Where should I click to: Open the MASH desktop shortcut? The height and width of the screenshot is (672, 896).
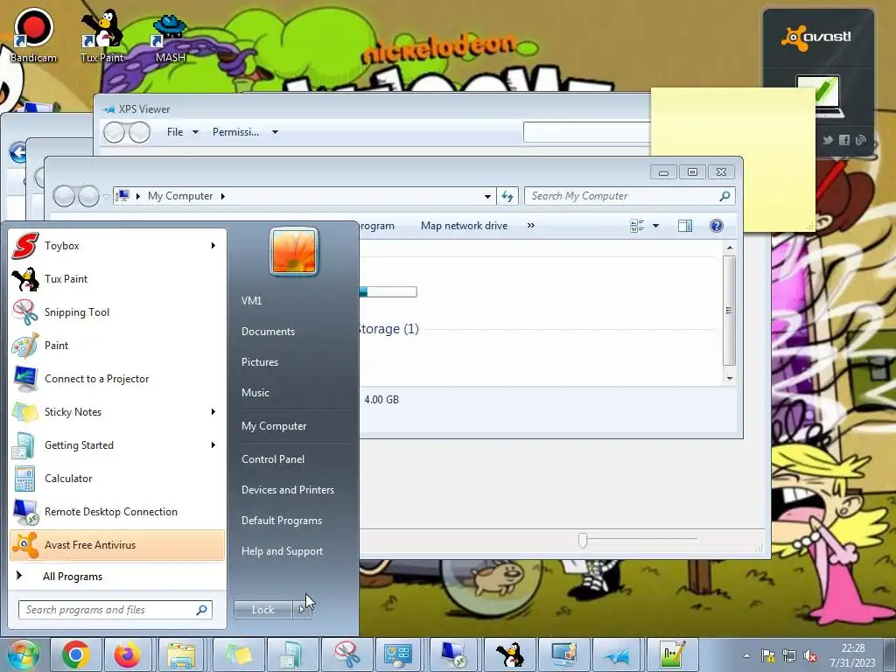click(171, 38)
